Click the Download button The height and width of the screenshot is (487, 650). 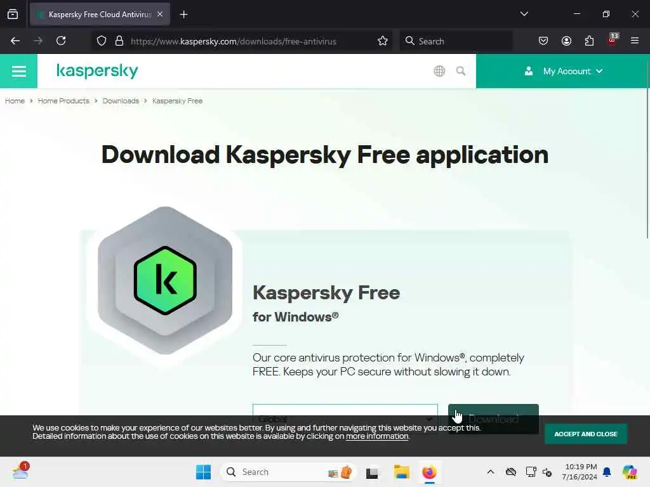coord(493,419)
